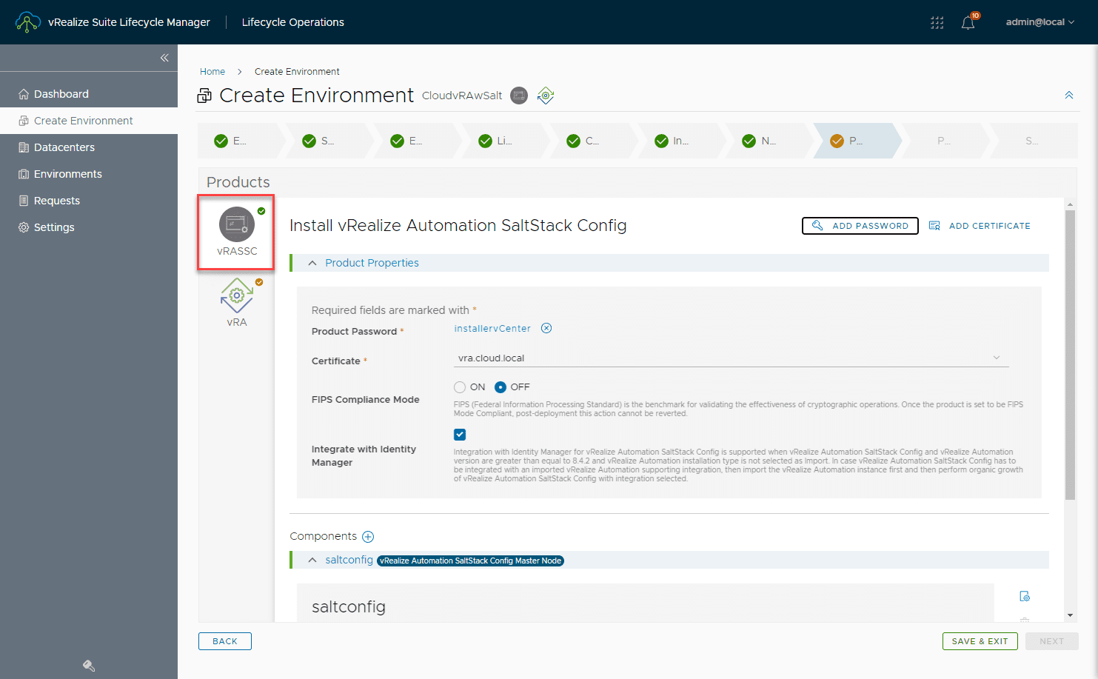This screenshot has height=679, width=1098.
Task: Collapse the Product Properties section
Action: point(312,263)
